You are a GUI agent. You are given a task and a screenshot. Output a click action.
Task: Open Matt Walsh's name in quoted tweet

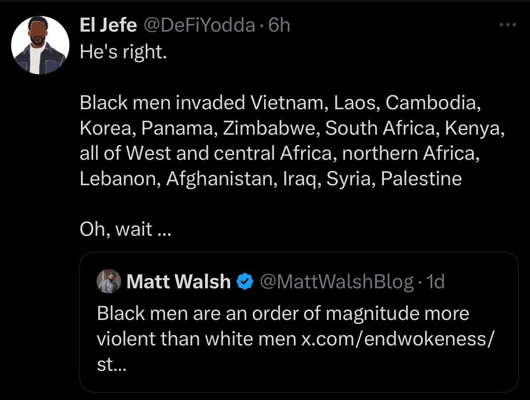[178, 281]
